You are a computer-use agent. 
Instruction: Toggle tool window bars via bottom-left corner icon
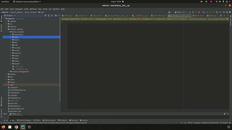point(1,123)
